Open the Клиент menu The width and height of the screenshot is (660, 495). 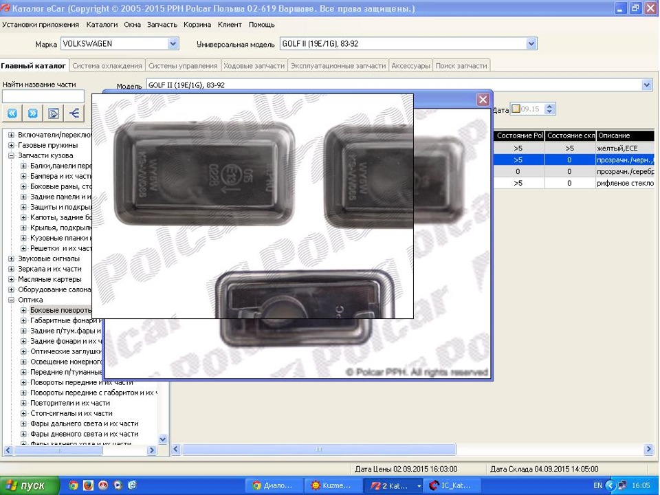230,25
